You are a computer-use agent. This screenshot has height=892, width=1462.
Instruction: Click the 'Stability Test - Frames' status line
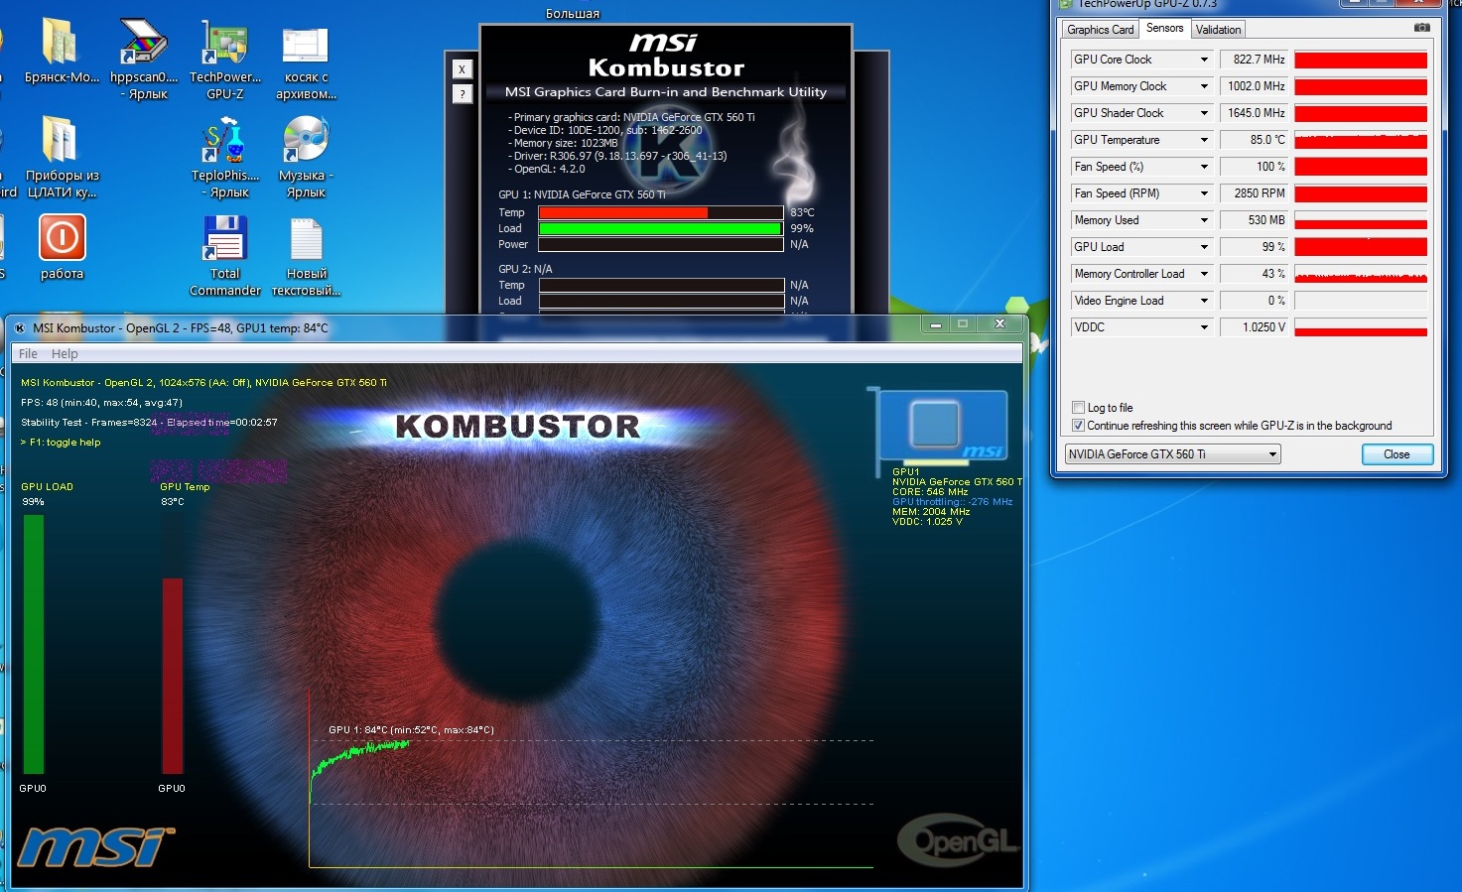pyautogui.click(x=149, y=423)
